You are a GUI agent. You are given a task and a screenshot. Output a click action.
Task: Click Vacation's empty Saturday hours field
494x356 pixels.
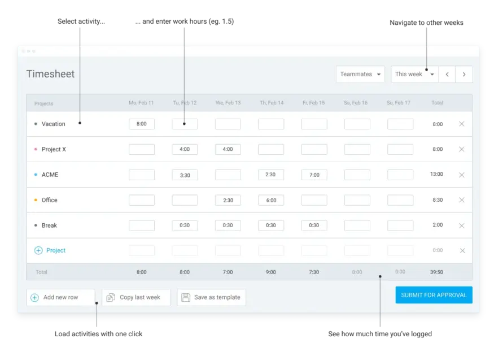click(357, 124)
